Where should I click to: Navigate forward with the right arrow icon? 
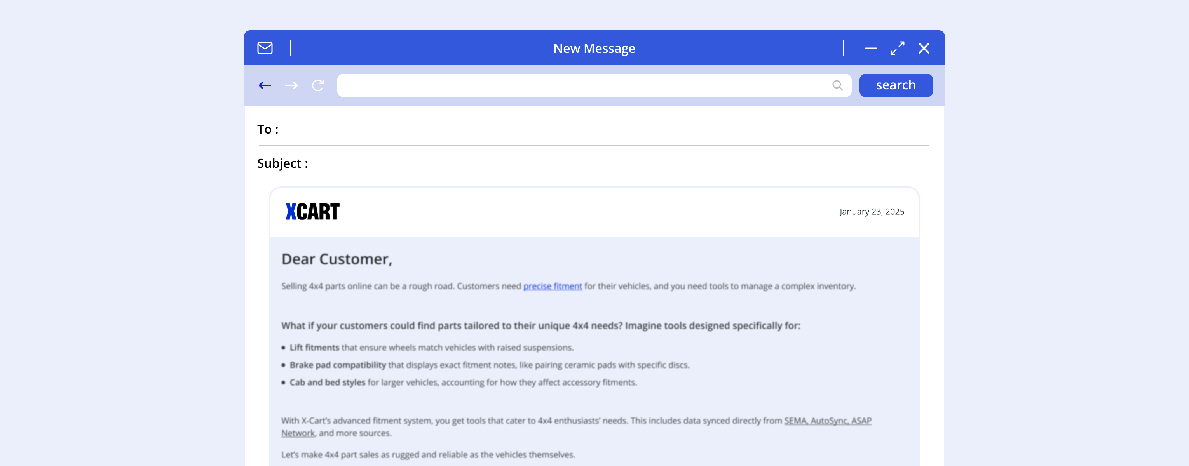pyautogui.click(x=291, y=85)
